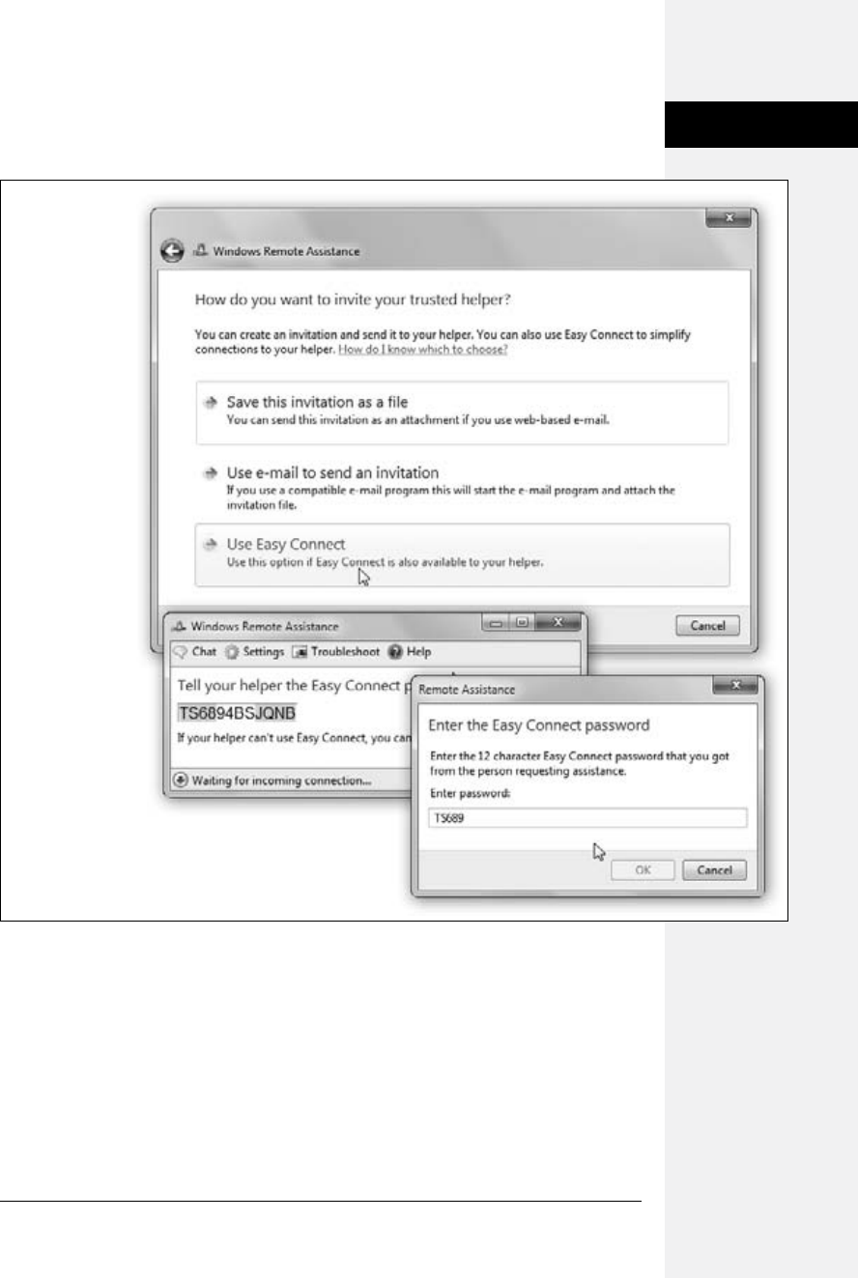Image resolution: width=858 pixels, height=1278 pixels.
Task: Close the Enter Easy Connect password dialog
Action: (x=736, y=686)
